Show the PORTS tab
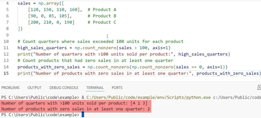261x118 pixels. tap(117, 88)
